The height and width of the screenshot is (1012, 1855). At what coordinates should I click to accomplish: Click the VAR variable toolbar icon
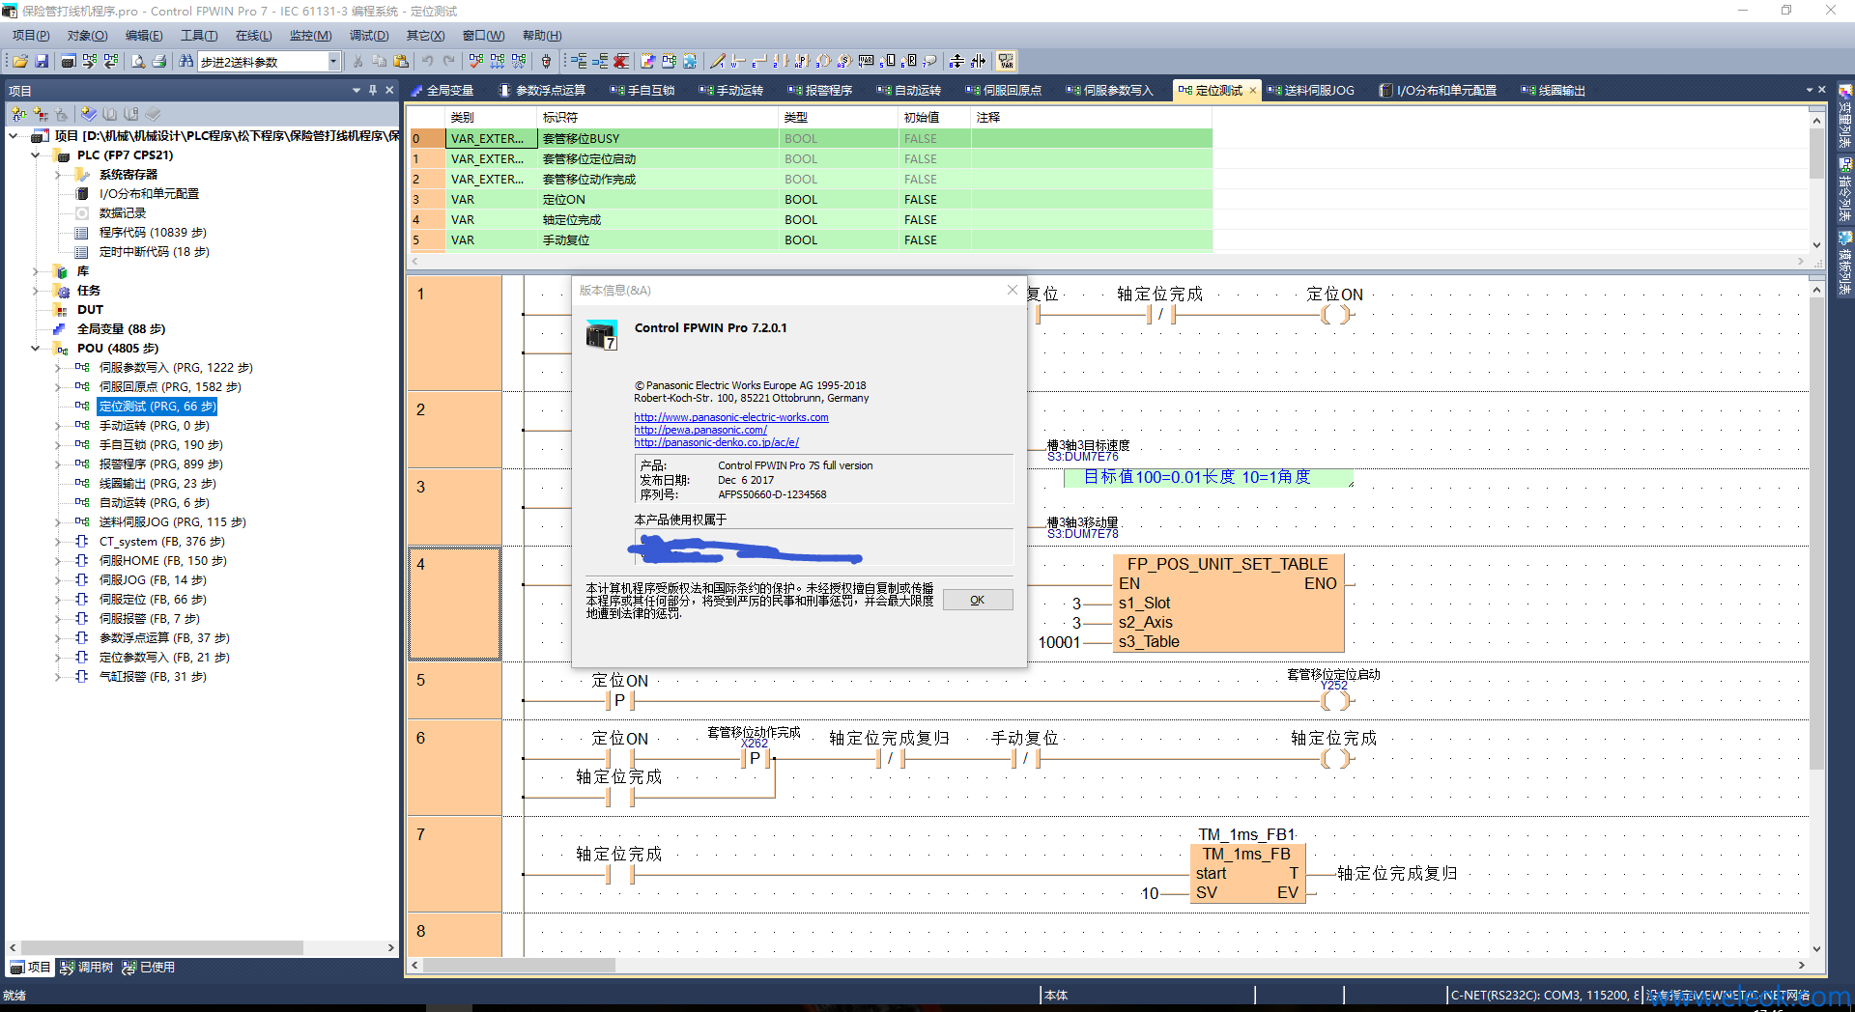coord(867,61)
